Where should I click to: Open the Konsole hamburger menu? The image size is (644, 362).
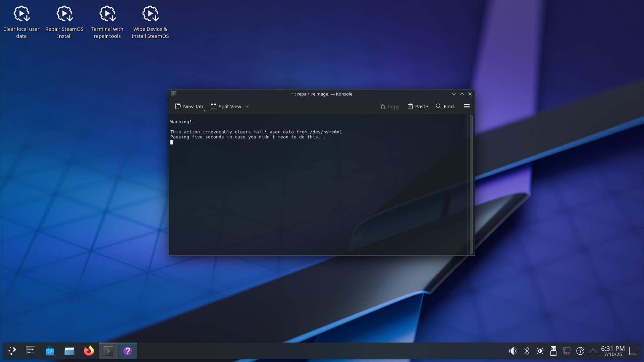467,106
